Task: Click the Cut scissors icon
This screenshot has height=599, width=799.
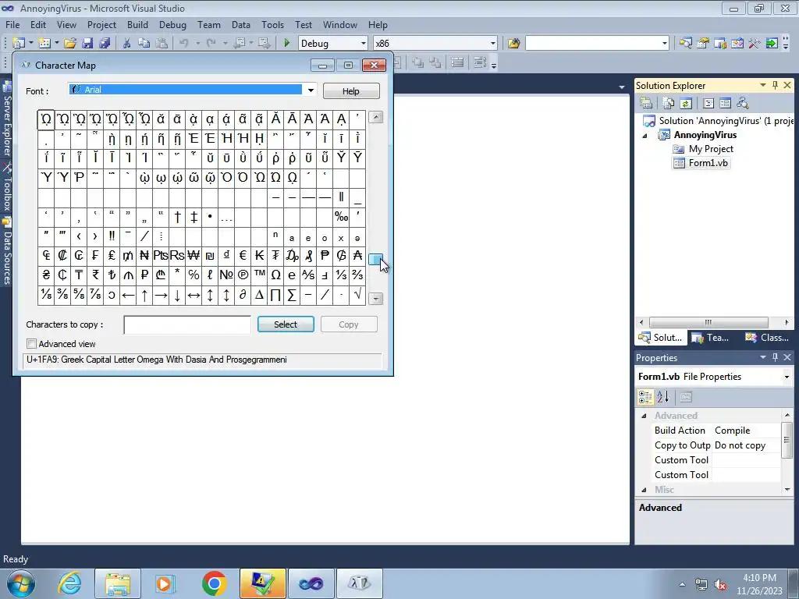Action: [127, 44]
